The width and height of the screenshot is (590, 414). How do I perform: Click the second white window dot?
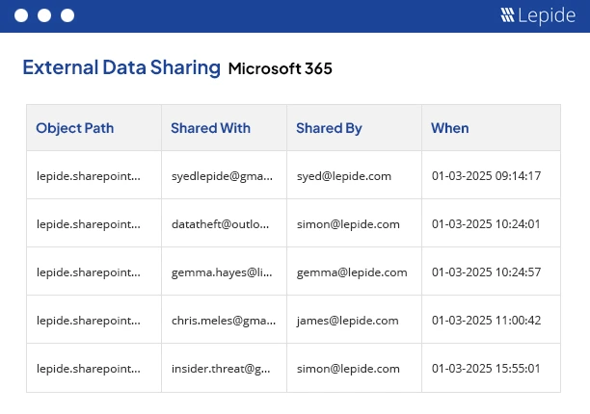click(x=44, y=15)
